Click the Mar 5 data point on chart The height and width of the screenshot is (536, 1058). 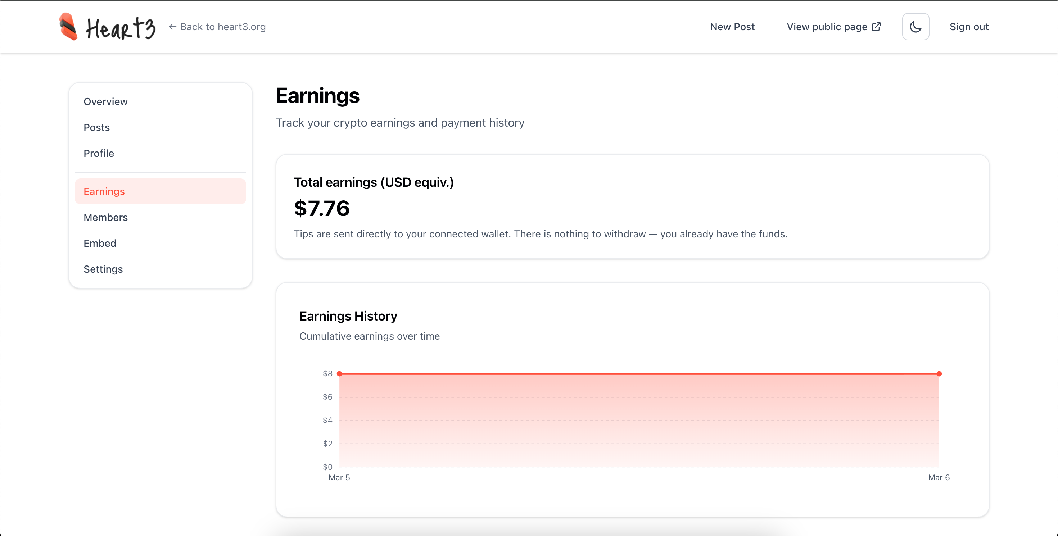click(x=339, y=373)
